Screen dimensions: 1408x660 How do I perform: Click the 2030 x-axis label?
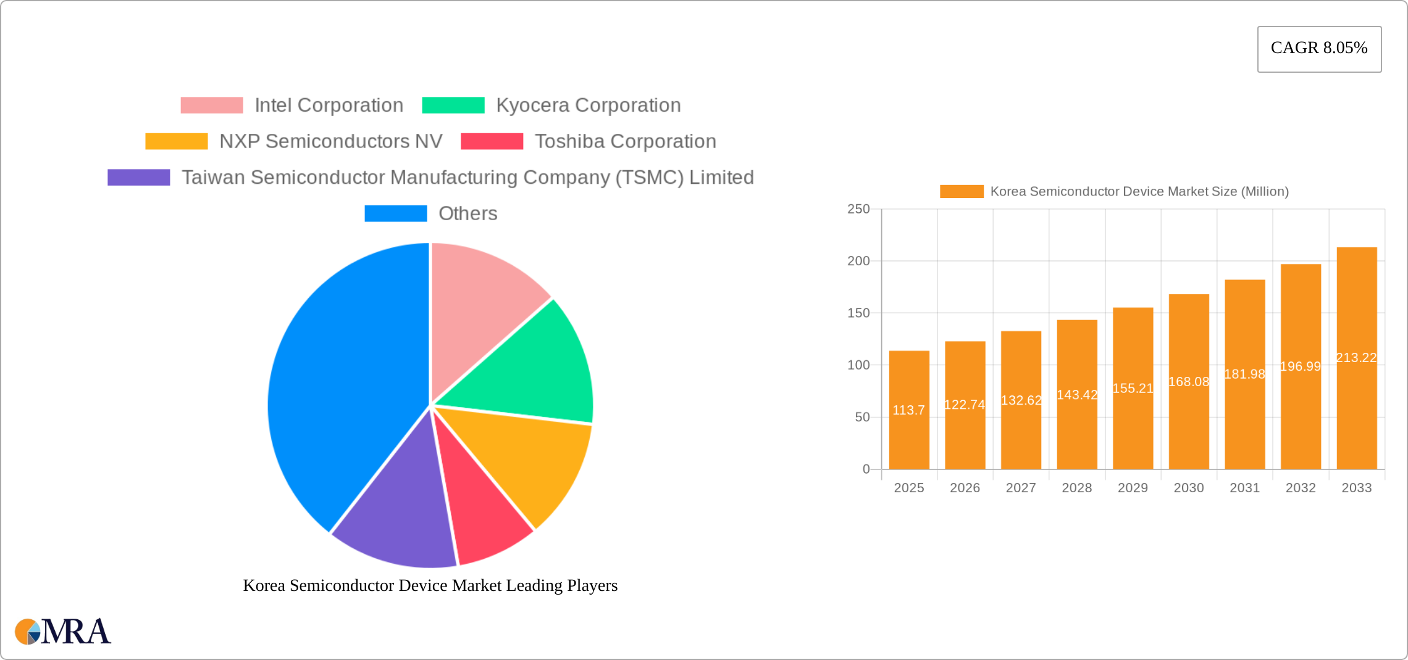(1189, 488)
